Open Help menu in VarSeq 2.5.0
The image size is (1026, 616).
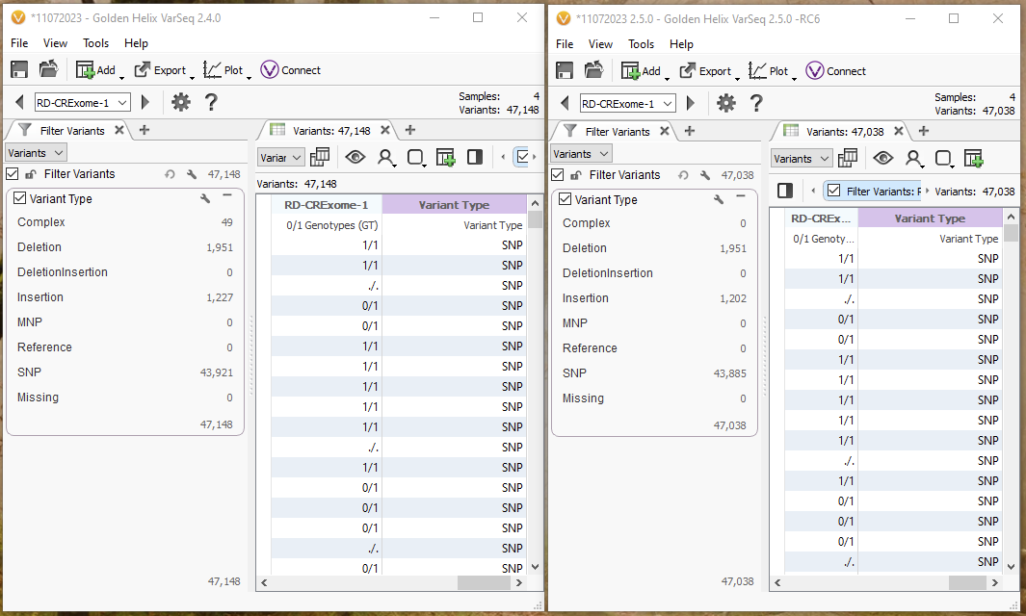681,44
